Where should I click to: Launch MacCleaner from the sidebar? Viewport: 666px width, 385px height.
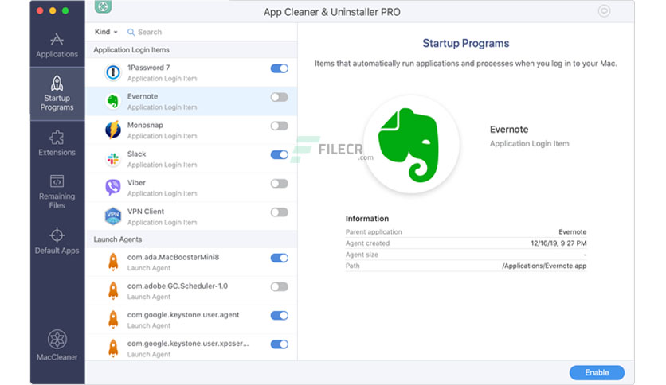point(57,345)
